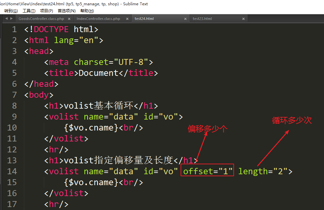Switch to the test23.html tab

coord(202,19)
